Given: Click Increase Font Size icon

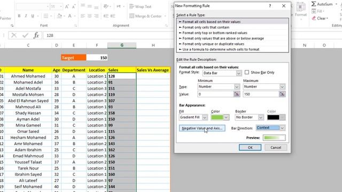Looking at the screenshot, I should pos(67,7).
